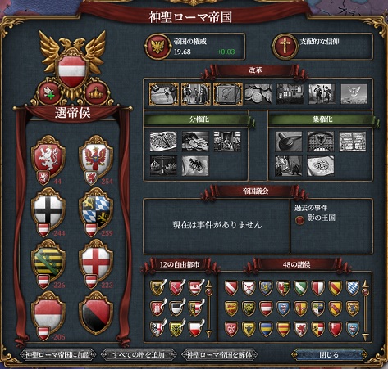This screenshot has height=369, width=388.
Task: Click the 神聖ローマ帝国を解体 button
Action: click(x=219, y=354)
